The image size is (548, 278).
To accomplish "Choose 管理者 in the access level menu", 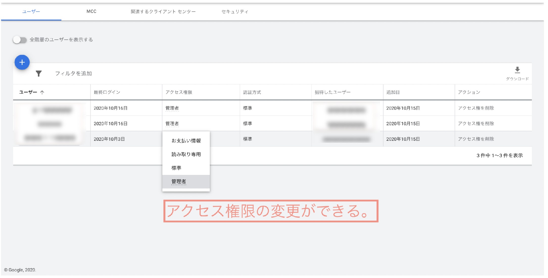I will point(179,181).
